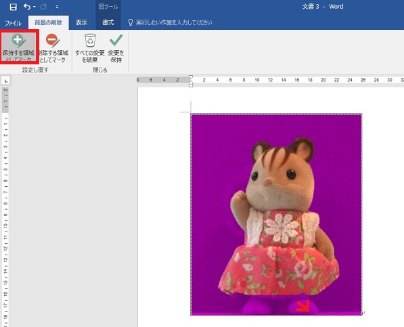Open the undo history dropdown arrow
This screenshot has width=404, height=327.
tap(35, 7)
